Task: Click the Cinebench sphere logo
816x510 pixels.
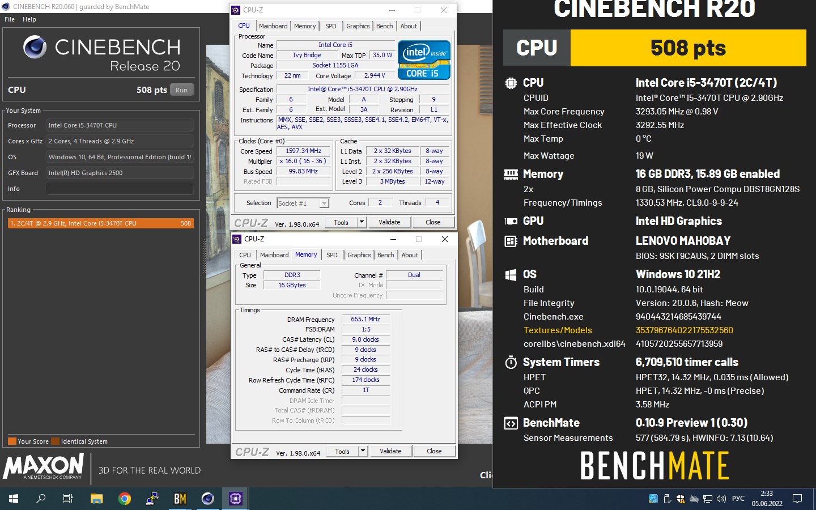Action: pos(35,47)
